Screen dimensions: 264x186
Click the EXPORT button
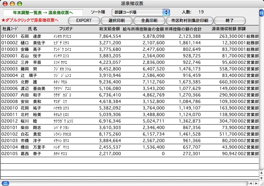(x=84, y=20)
